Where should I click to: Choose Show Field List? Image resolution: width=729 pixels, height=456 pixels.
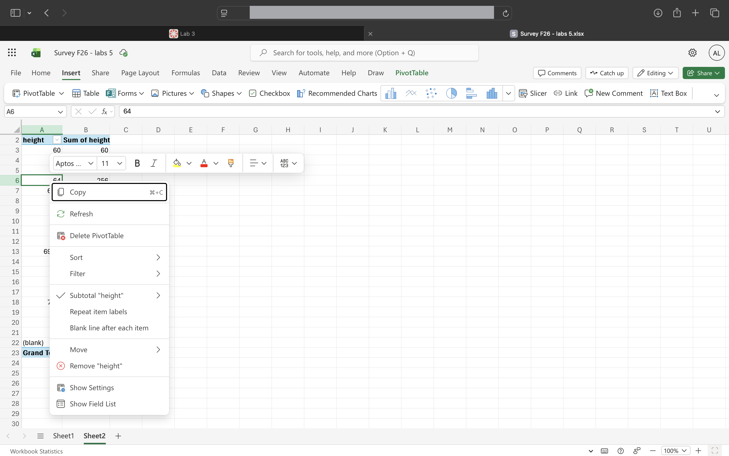click(x=109, y=404)
